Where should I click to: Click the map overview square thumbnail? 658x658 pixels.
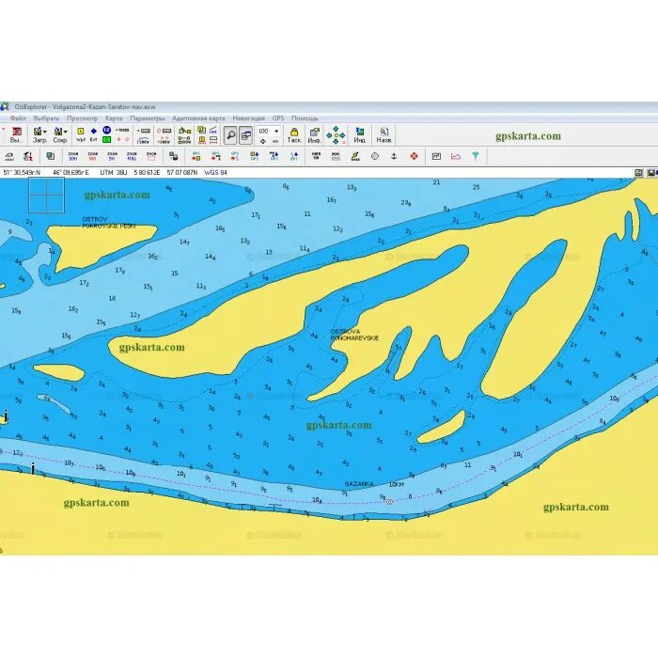click(x=47, y=196)
